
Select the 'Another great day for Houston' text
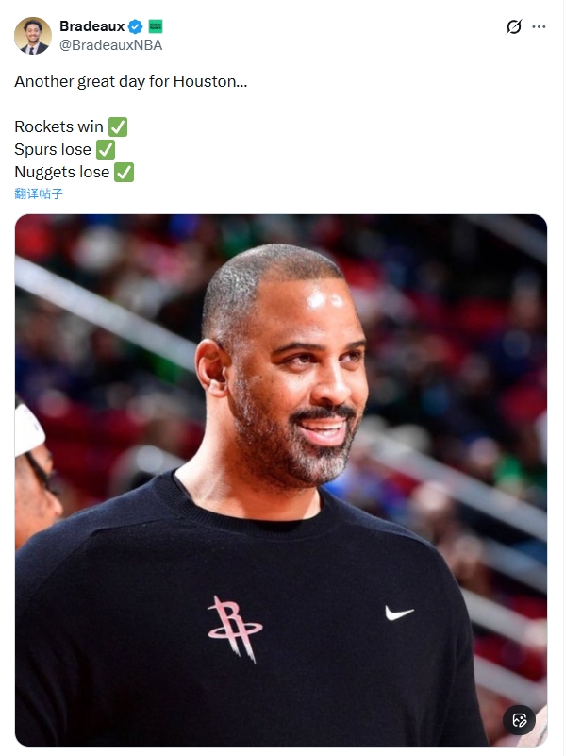[130, 81]
